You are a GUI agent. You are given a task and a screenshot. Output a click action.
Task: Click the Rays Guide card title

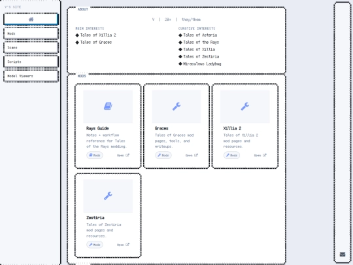pos(97,128)
